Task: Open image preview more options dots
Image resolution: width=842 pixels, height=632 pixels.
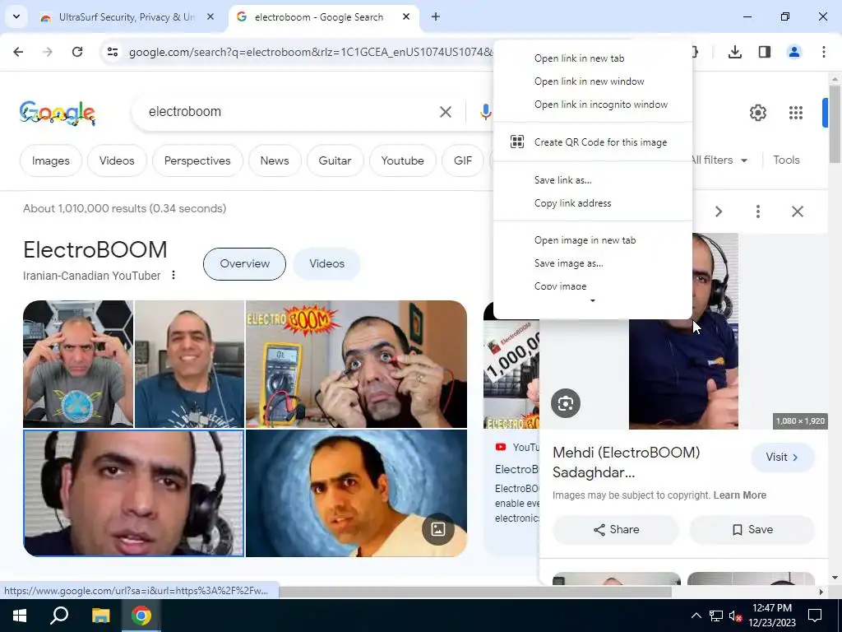Action: point(757,211)
